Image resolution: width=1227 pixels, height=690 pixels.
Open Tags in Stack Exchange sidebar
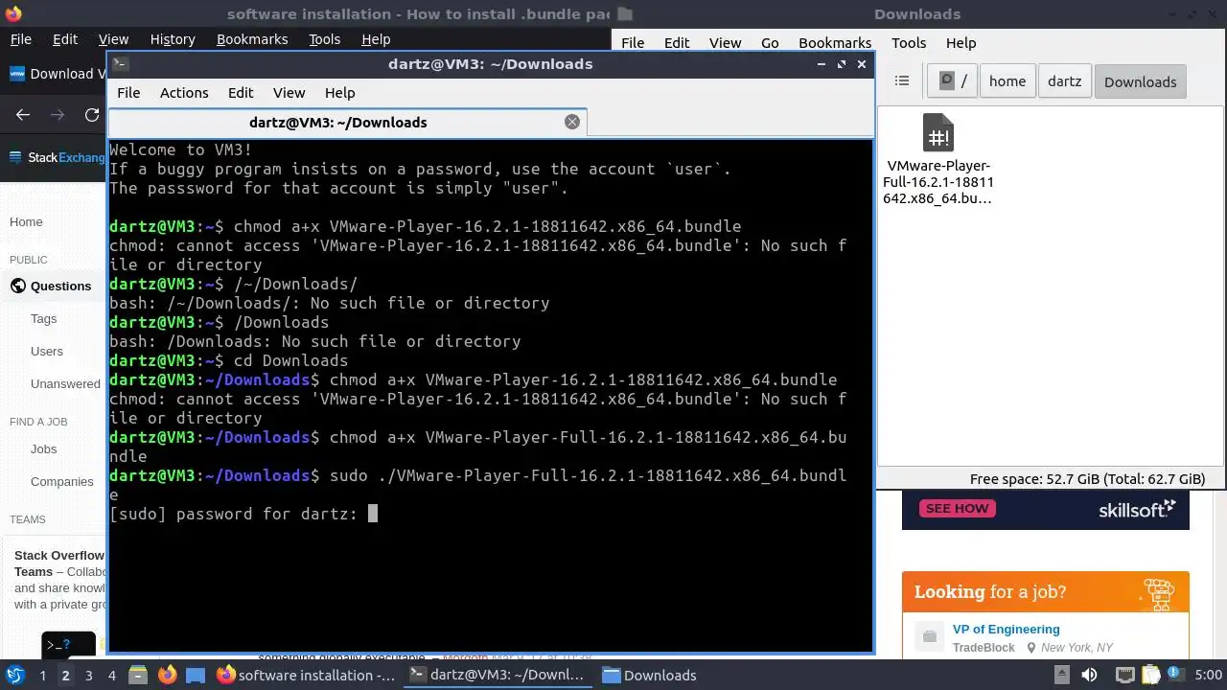point(43,318)
